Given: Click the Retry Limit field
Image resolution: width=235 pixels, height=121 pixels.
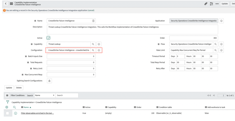Looking at the screenshot, I should coord(71,68).
